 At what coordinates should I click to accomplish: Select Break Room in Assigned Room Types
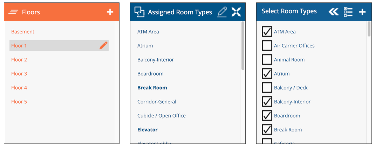pyautogui.click(x=152, y=87)
